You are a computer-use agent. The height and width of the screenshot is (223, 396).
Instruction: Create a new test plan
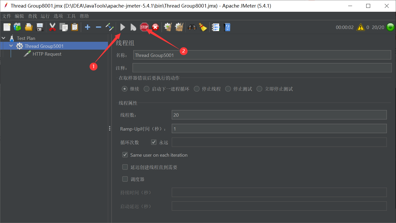(x=7, y=27)
